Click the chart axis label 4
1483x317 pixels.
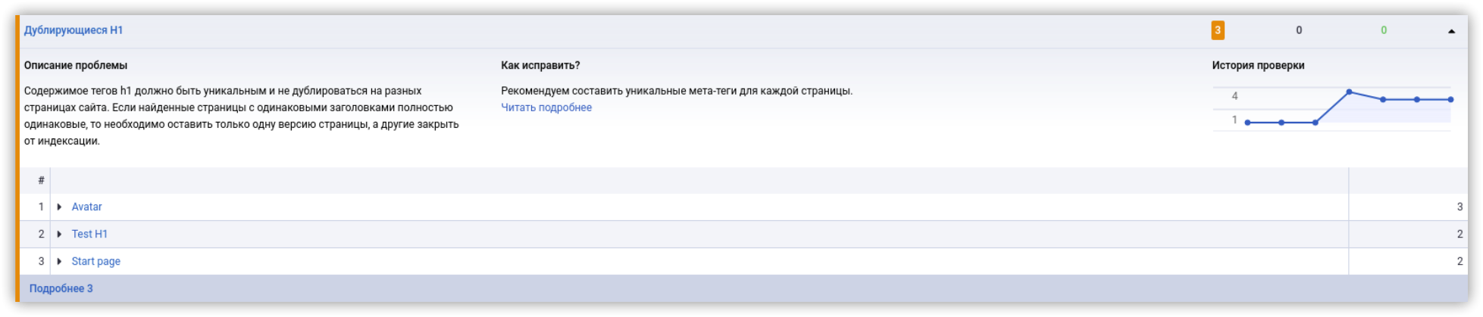coord(1234,96)
